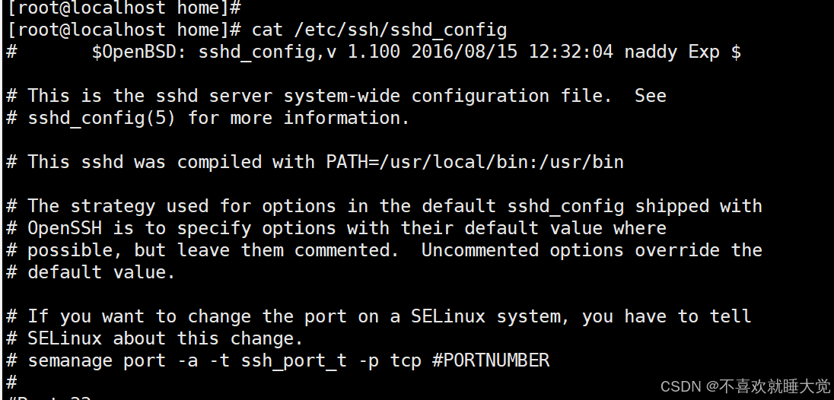Click the CSDN watermark at bottom right
Image resolution: width=834 pixels, height=400 pixels.
745,386
